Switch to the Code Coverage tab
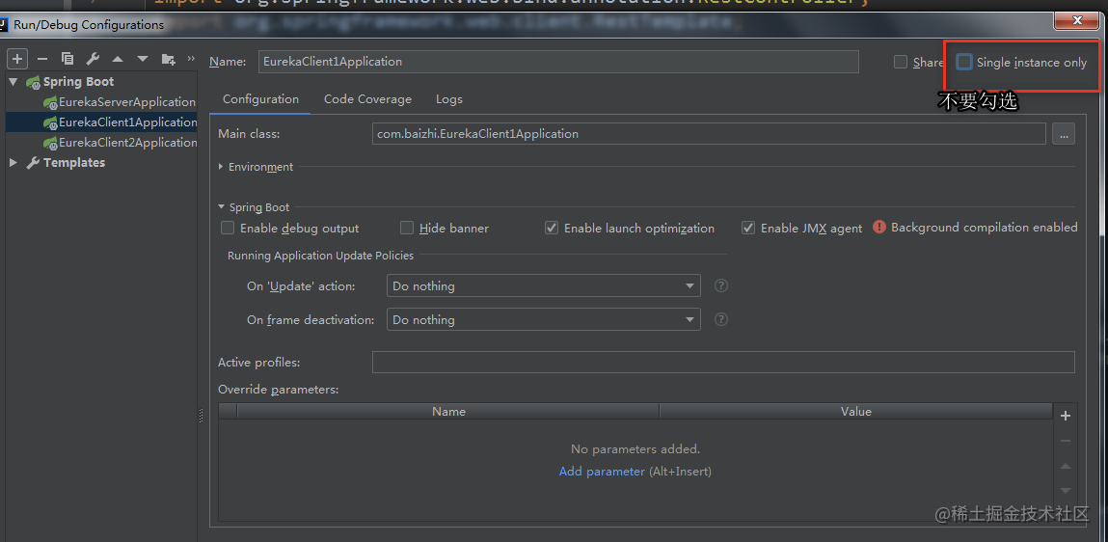The image size is (1108, 542). [367, 99]
